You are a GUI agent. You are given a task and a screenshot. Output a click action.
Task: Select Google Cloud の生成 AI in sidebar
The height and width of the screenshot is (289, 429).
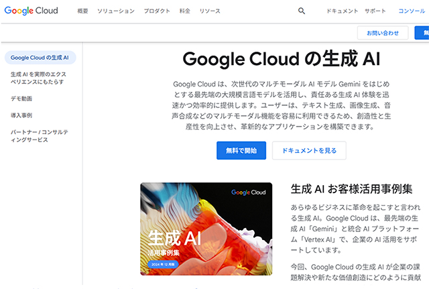click(40, 58)
